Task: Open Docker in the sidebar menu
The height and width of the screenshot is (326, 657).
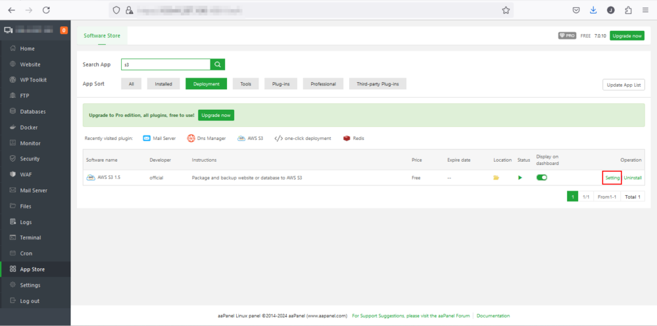Action: click(29, 127)
